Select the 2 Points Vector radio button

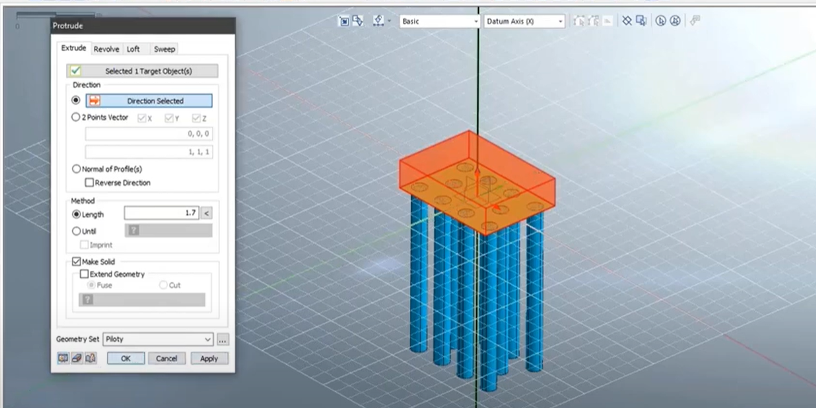point(76,118)
